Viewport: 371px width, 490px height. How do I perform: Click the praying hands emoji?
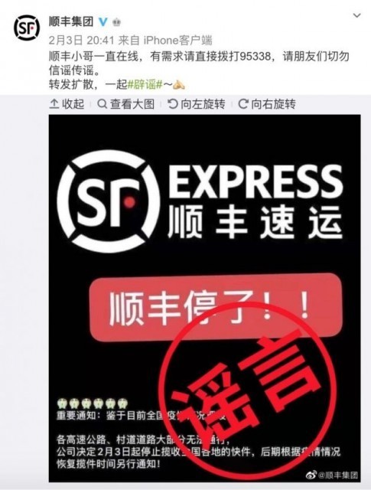pos(179,84)
